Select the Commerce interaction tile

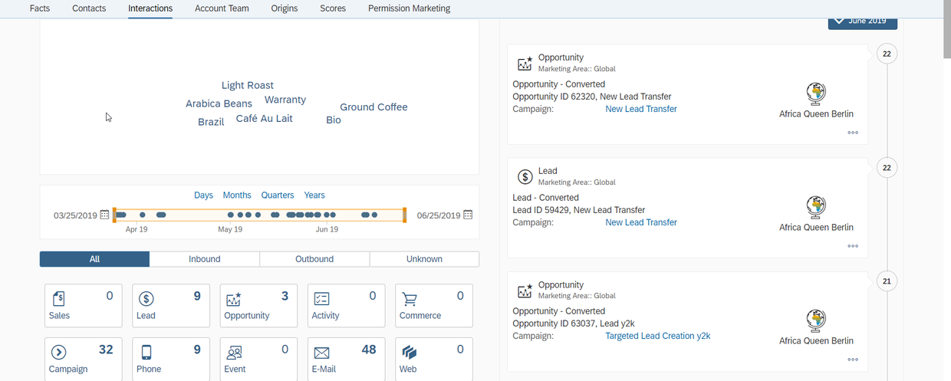point(434,305)
